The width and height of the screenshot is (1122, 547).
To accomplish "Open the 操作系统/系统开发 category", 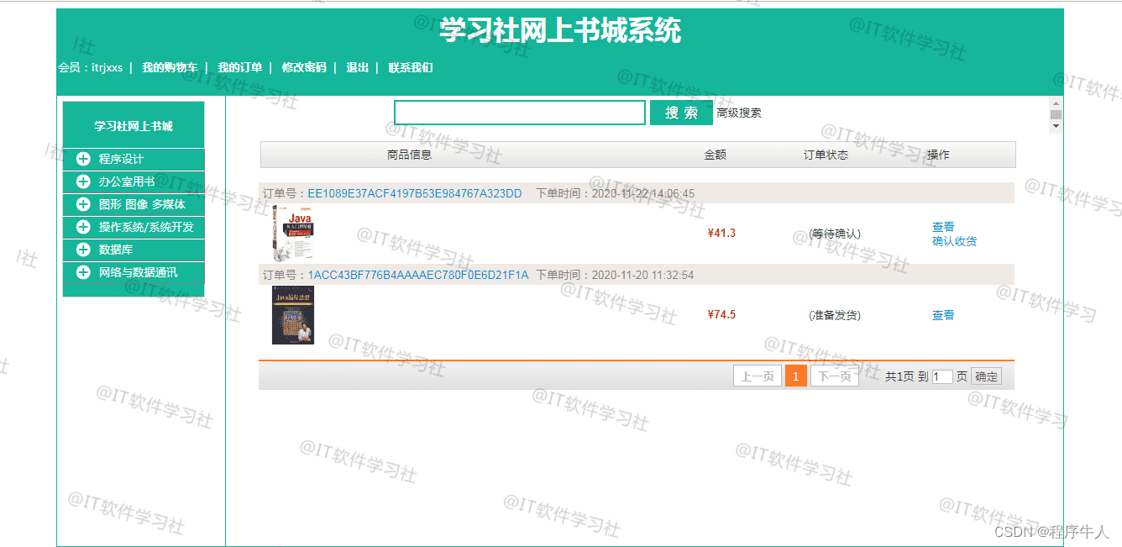I will 146,227.
